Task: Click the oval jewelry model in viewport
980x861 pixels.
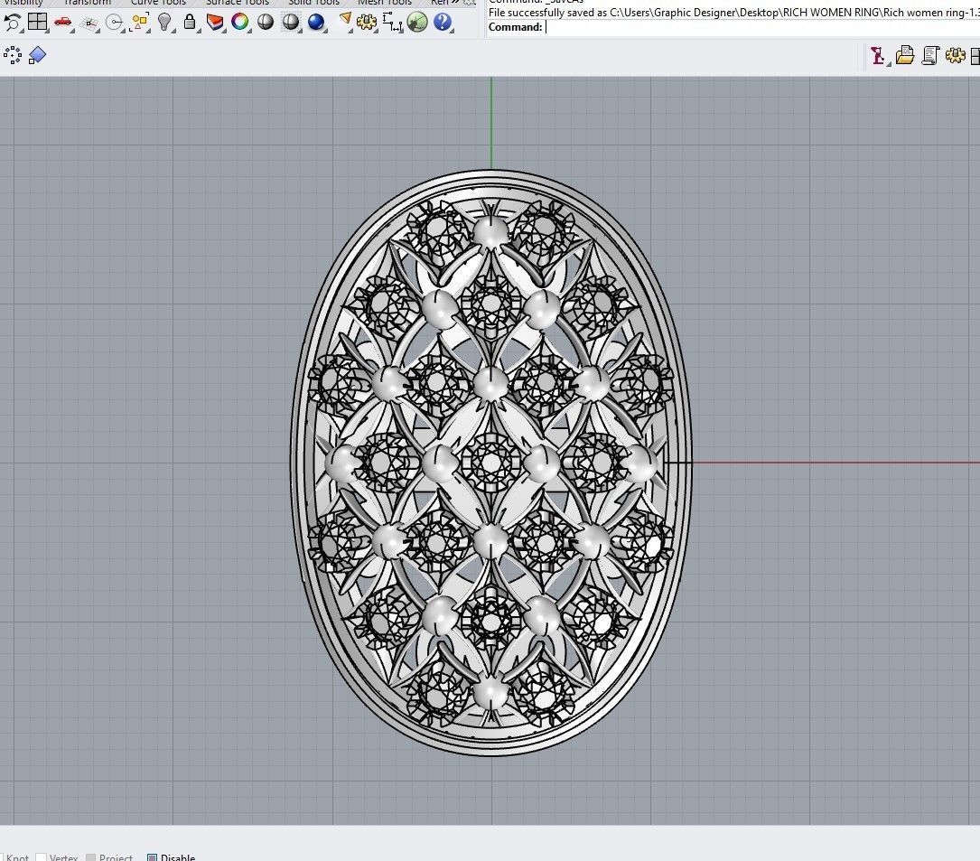Action: pos(491,463)
